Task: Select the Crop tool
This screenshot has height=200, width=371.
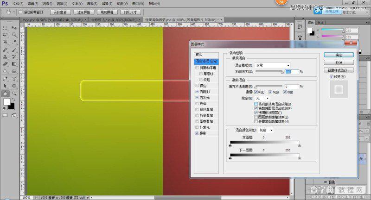Action: pyautogui.click(x=5, y=42)
